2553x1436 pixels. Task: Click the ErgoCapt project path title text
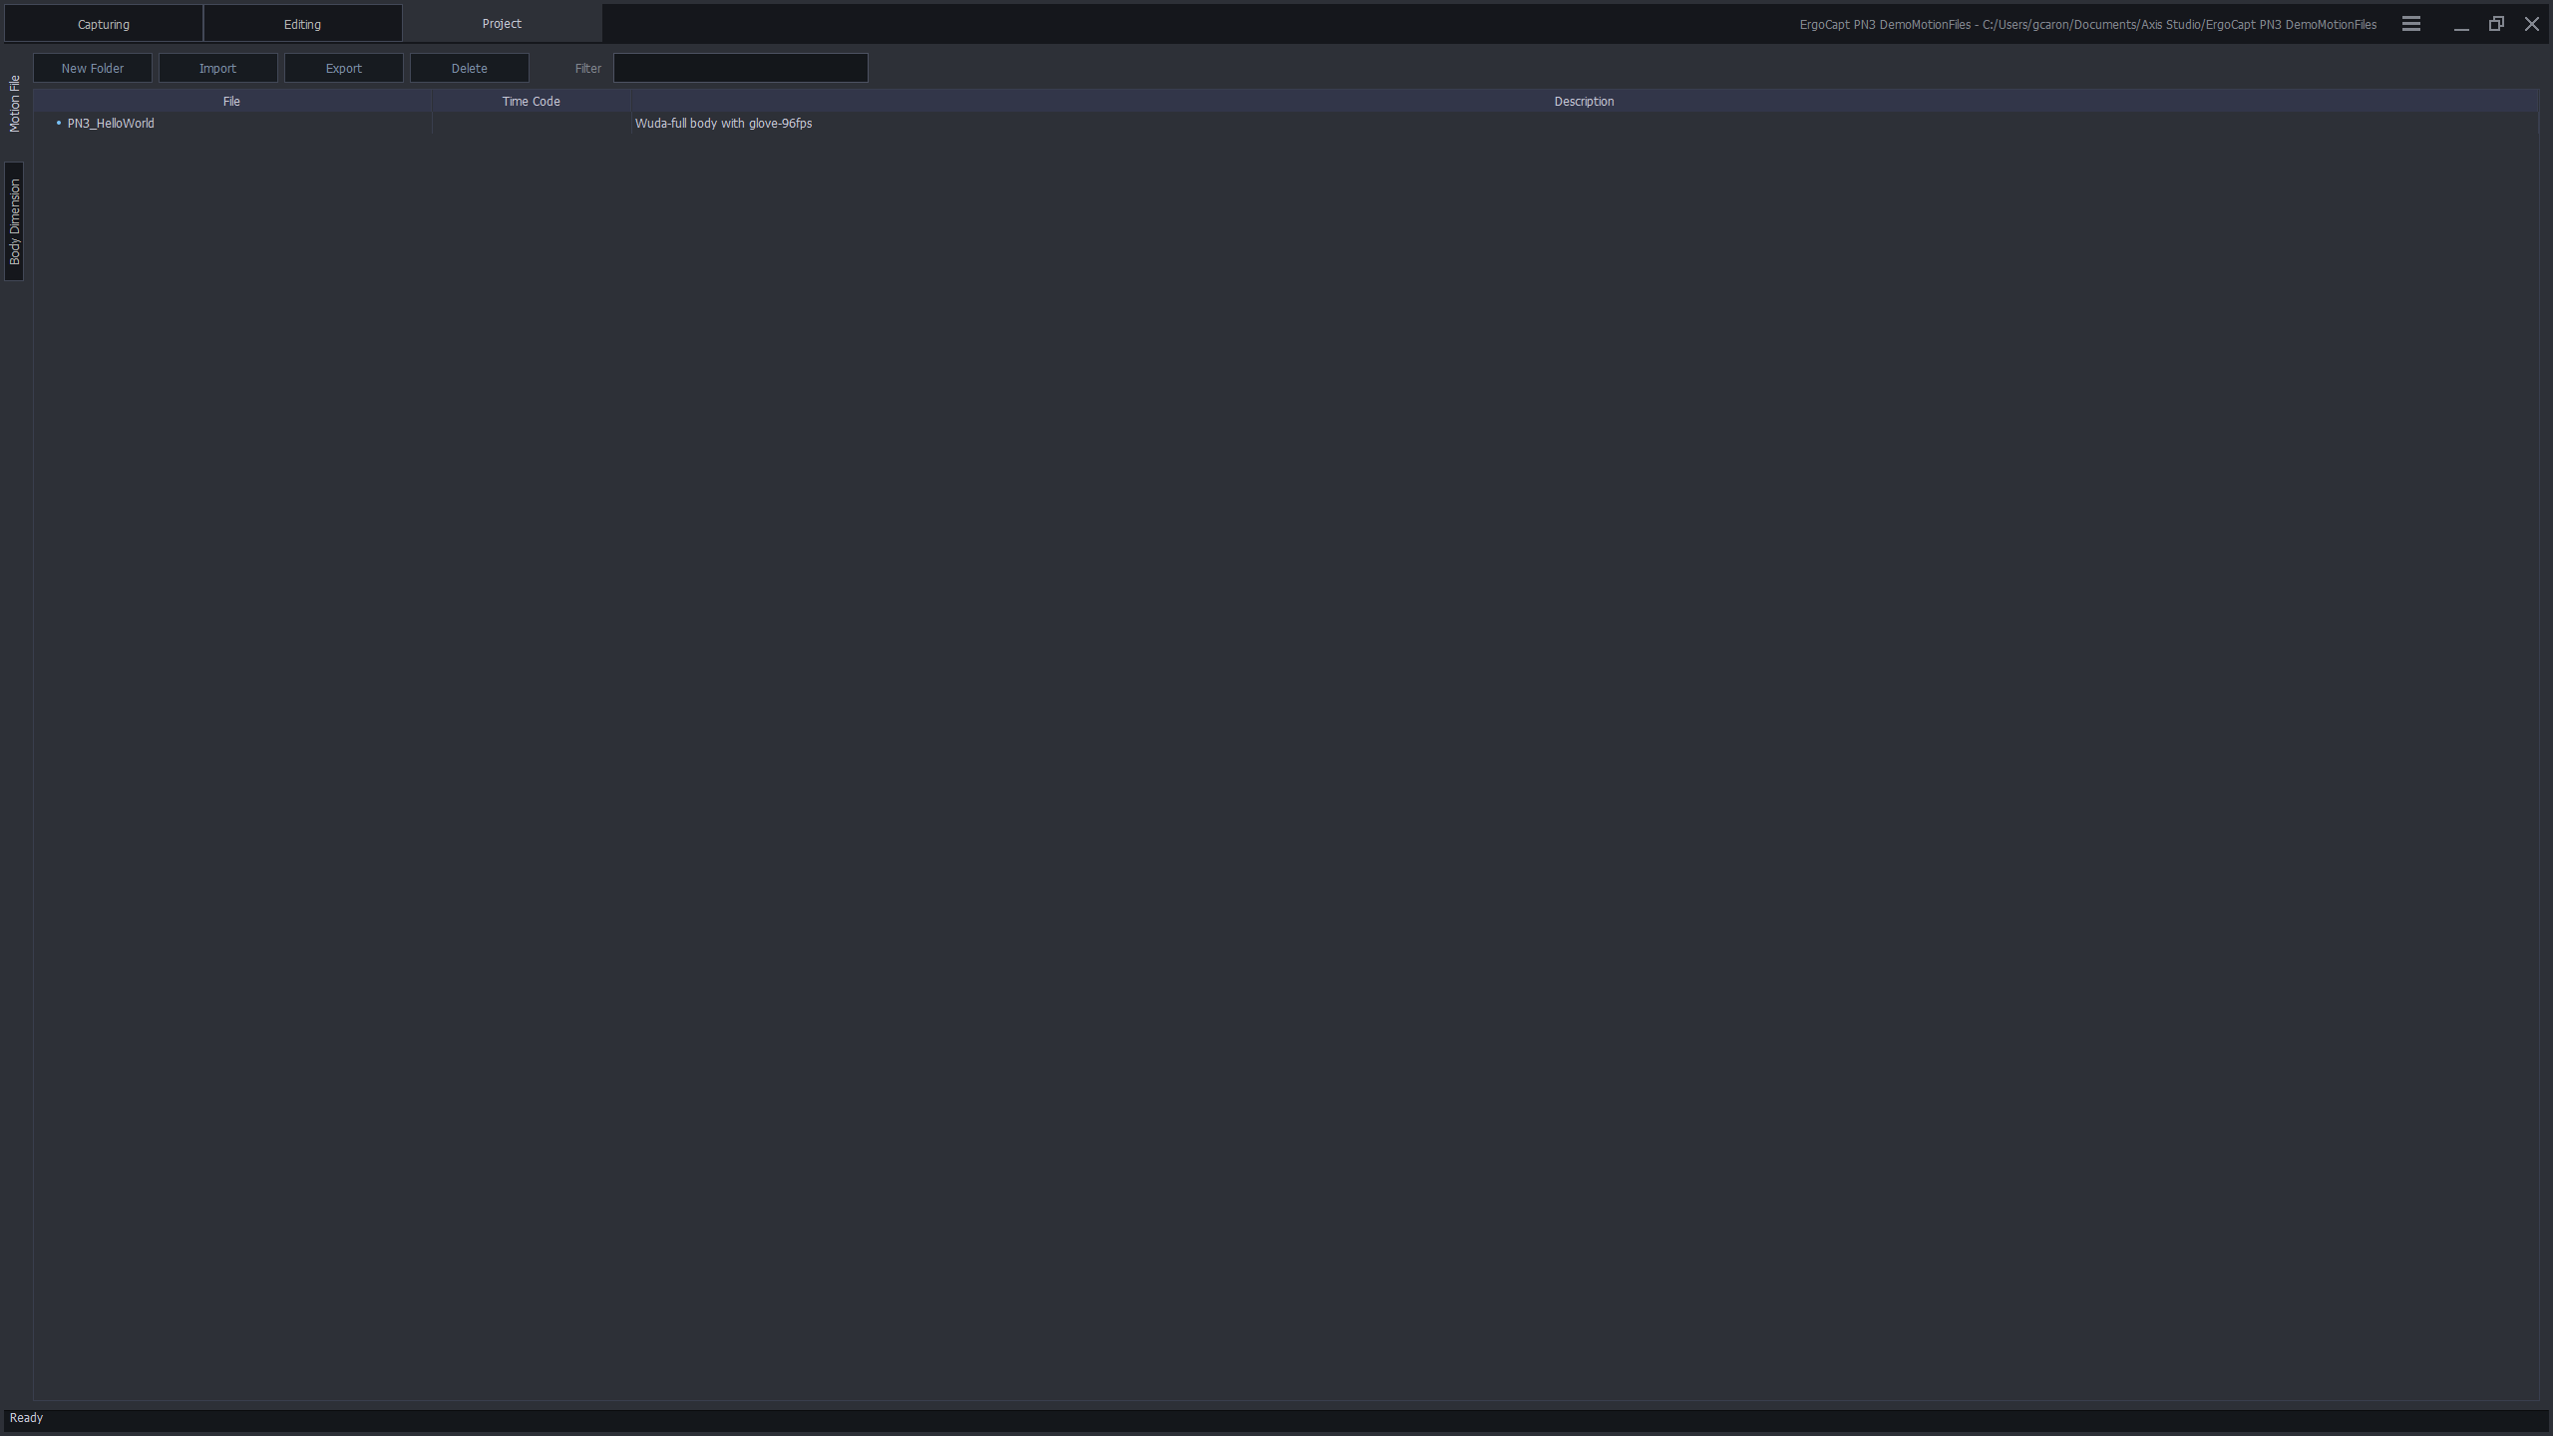tap(2087, 24)
